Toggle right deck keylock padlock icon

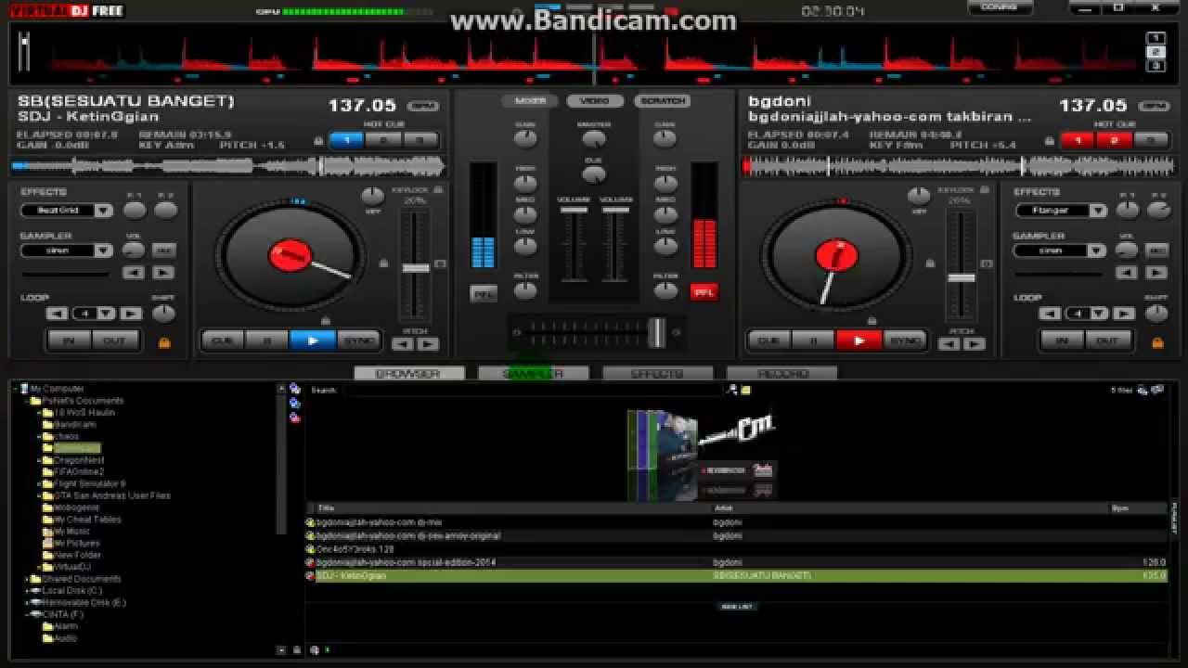985,189
